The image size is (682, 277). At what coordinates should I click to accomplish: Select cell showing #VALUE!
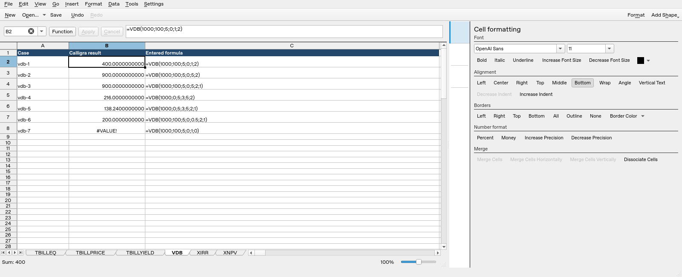click(x=107, y=128)
